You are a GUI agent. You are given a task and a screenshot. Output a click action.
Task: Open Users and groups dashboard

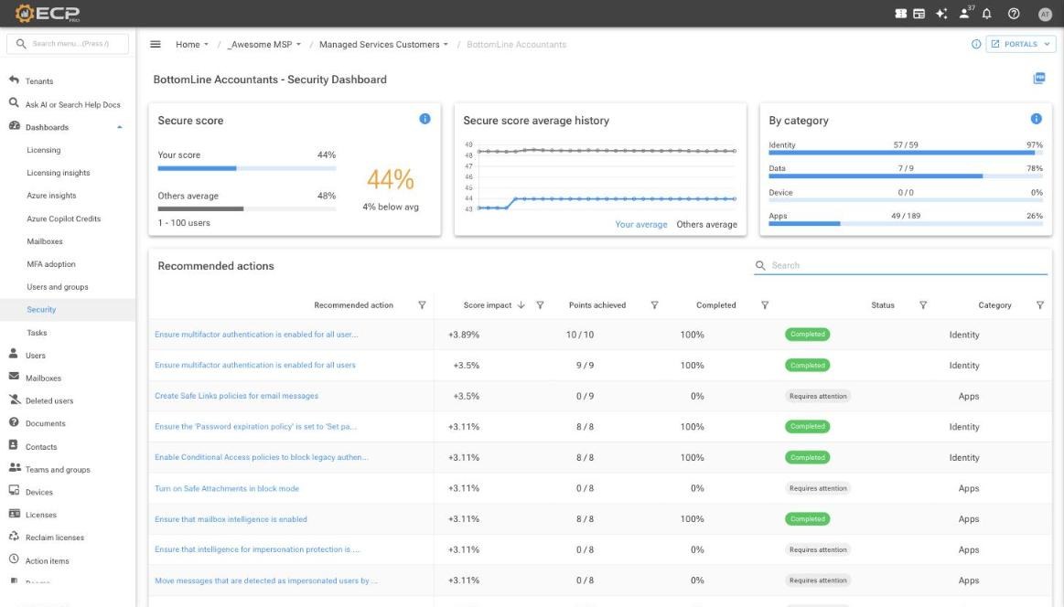click(58, 287)
